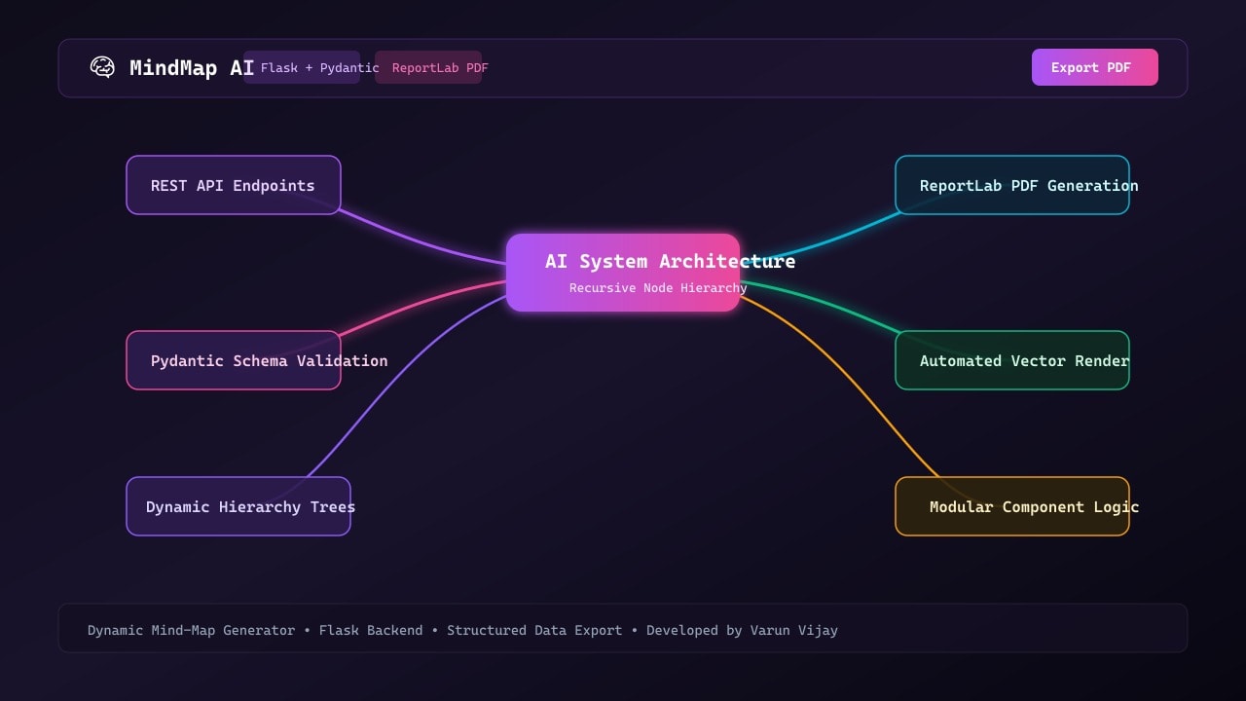Select the Flask + Pydantic badge
The image size is (1246, 701).
point(302,67)
